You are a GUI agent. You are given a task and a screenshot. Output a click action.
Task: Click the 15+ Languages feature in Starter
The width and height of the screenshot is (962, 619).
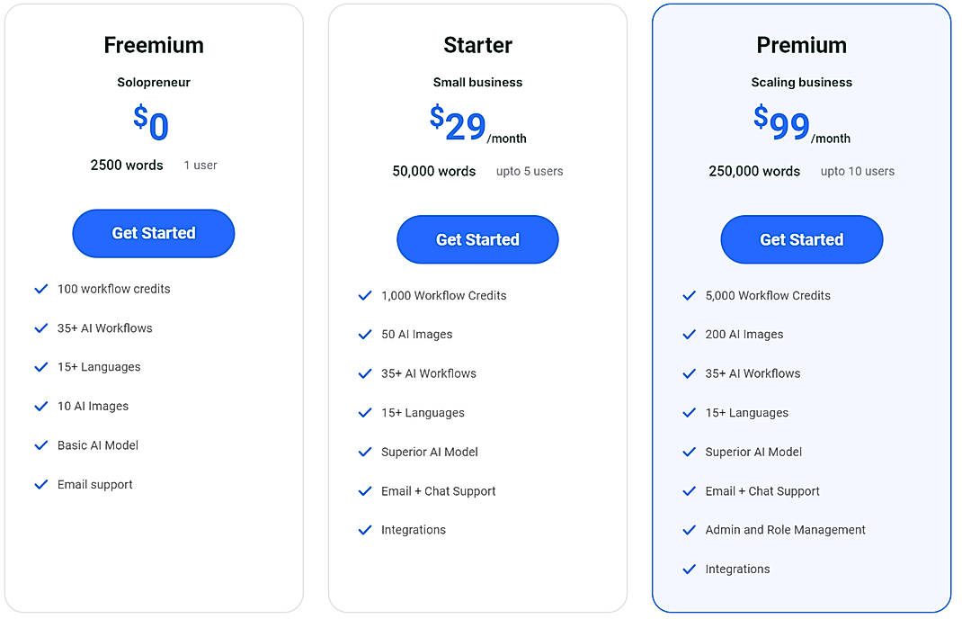point(423,412)
